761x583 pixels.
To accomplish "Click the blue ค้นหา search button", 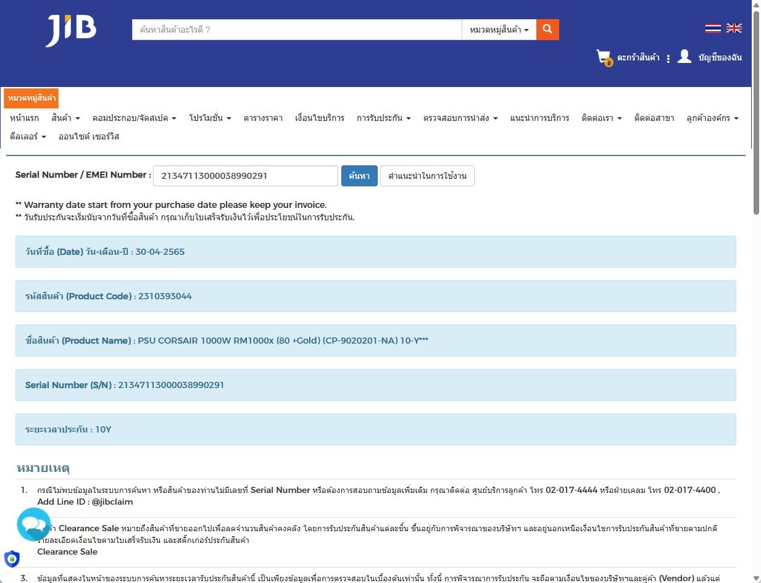I will click(x=359, y=176).
